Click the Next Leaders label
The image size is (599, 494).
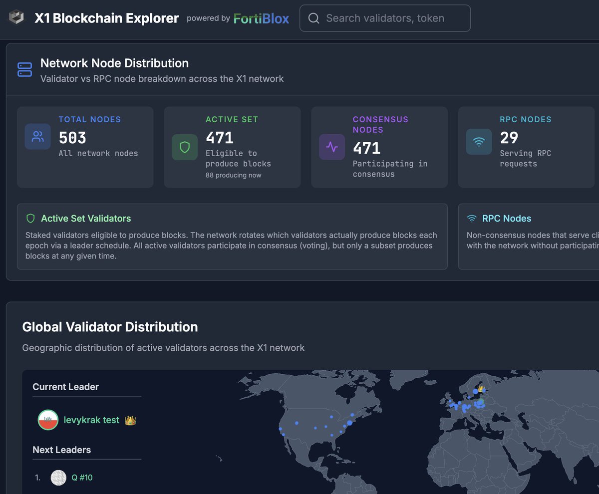(62, 450)
